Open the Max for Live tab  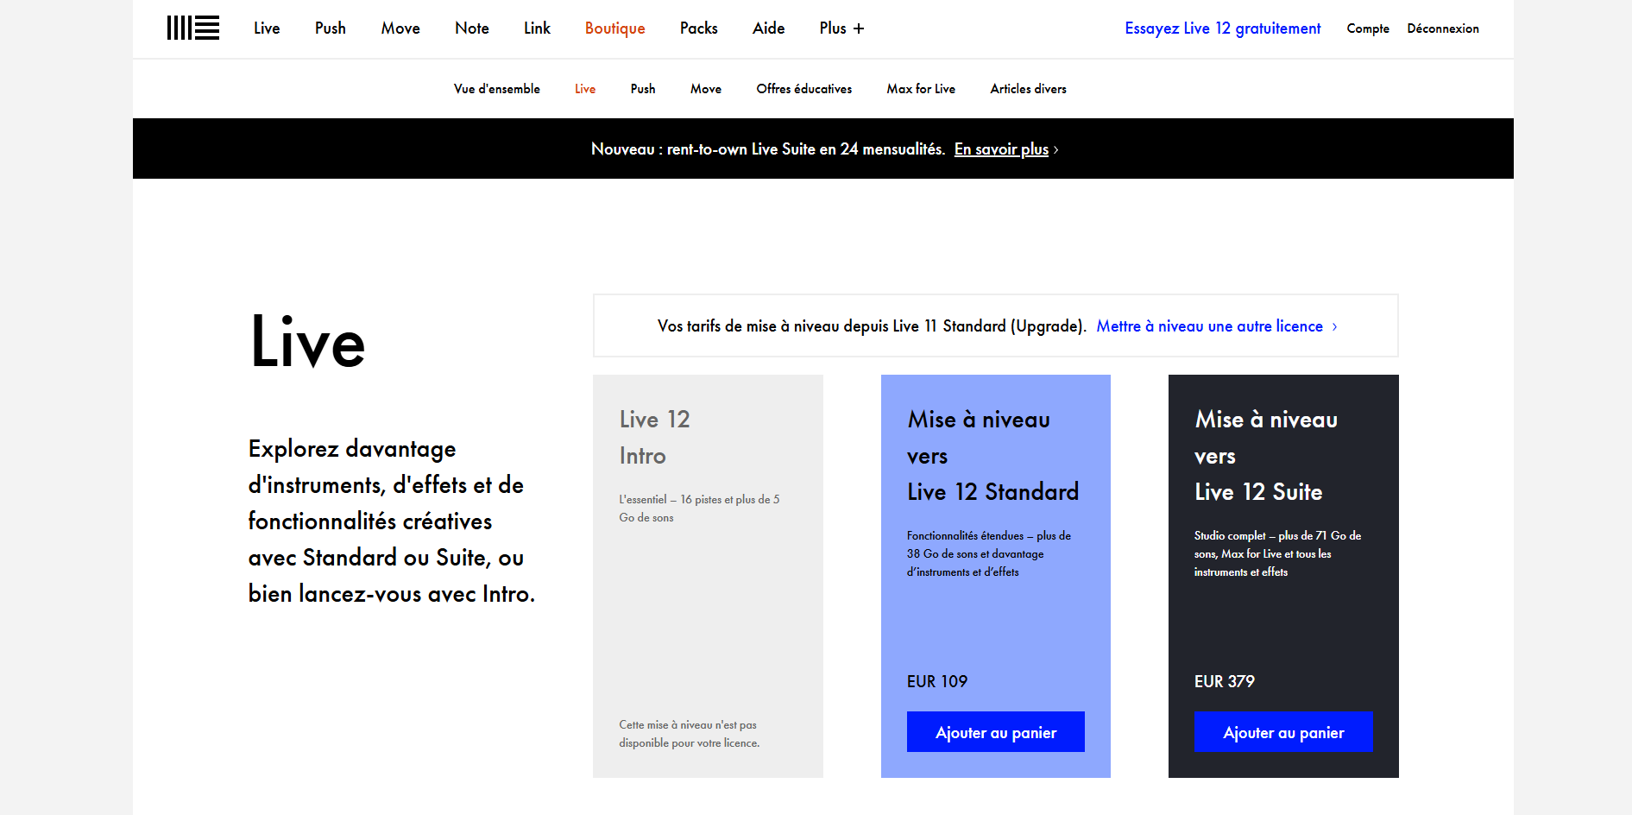[921, 89]
